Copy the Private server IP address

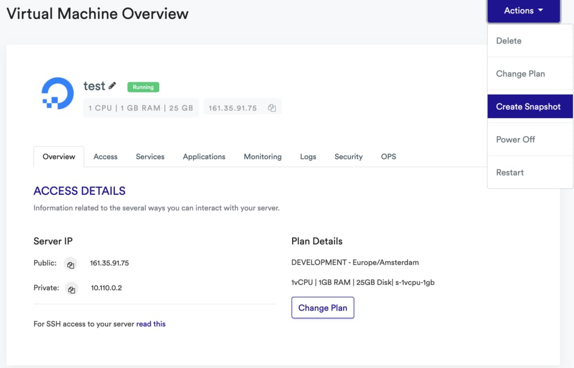(71, 289)
